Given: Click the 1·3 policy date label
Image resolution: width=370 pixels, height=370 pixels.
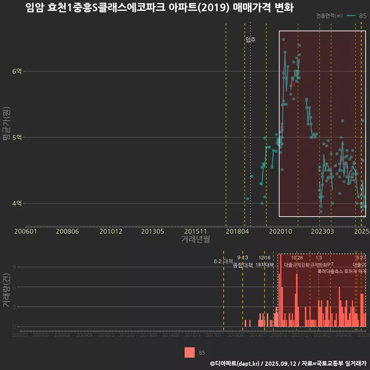Looking at the screenshot, I should [x=319, y=257].
